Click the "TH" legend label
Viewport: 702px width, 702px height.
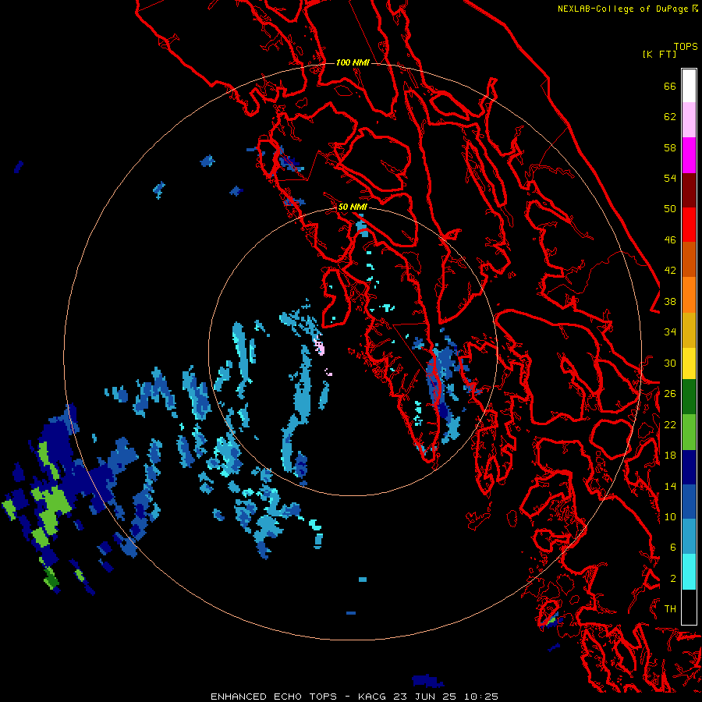(670, 609)
